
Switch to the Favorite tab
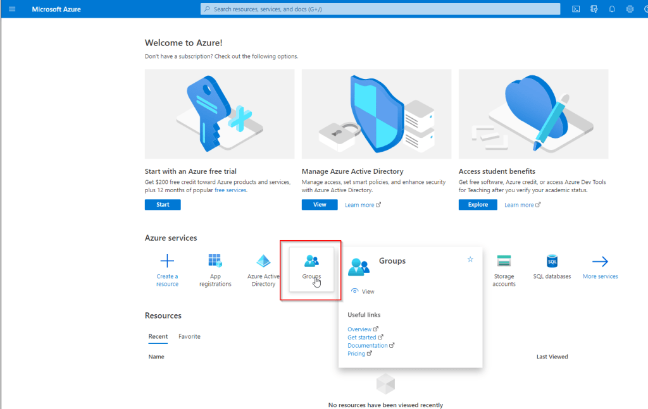pyautogui.click(x=189, y=336)
